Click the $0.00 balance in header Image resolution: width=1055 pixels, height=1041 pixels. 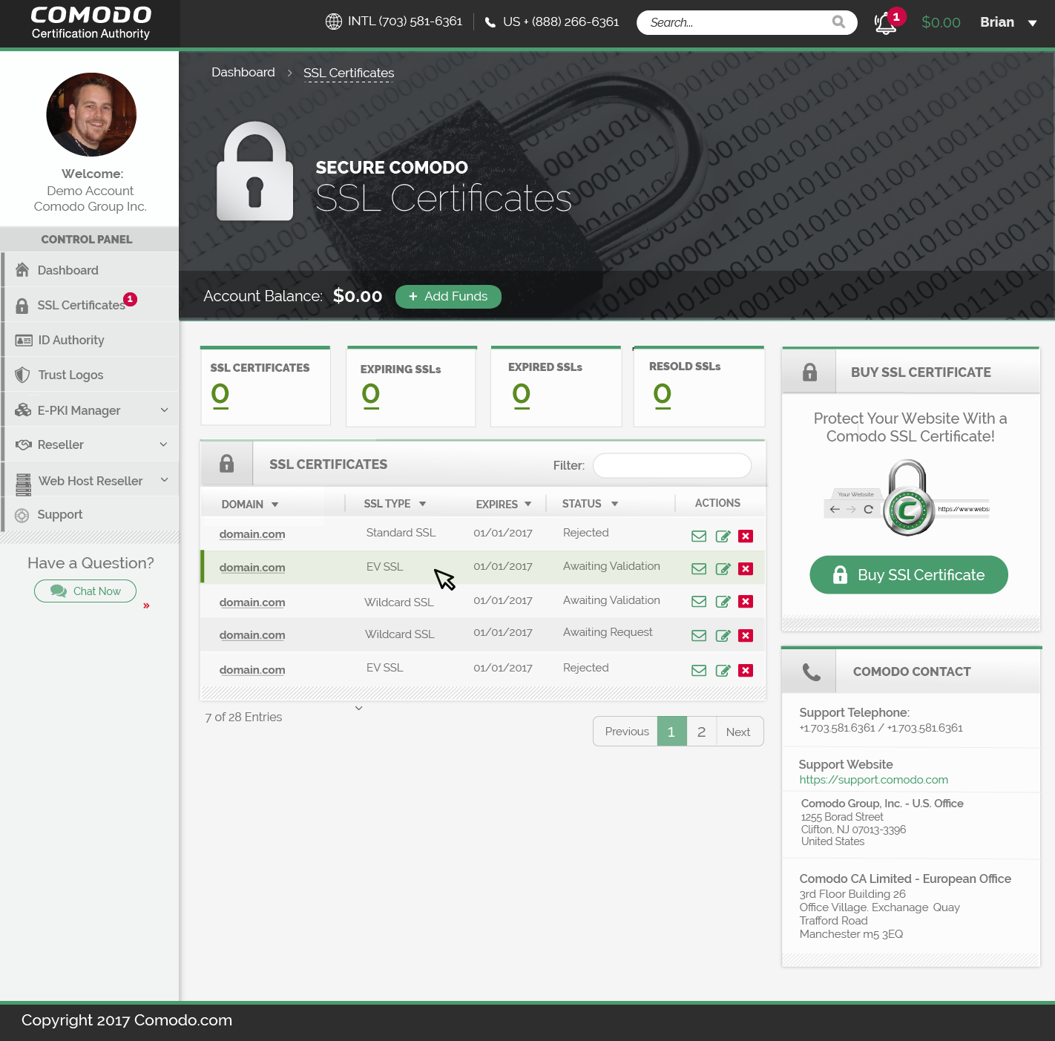point(941,22)
